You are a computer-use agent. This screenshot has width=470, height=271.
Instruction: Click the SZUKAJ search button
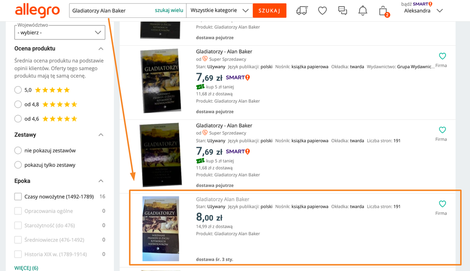pos(270,10)
